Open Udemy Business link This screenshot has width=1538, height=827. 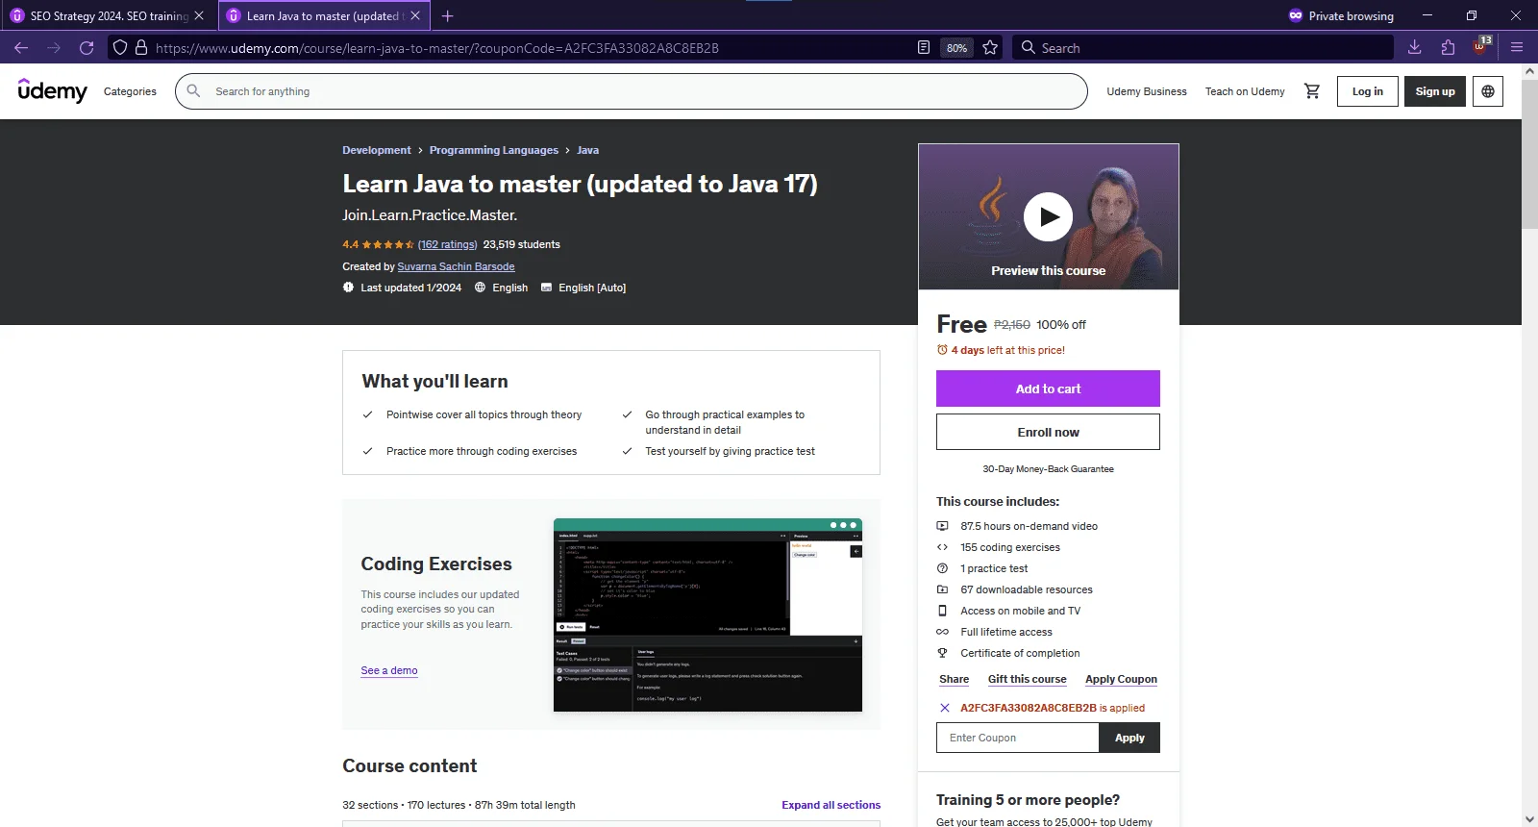pos(1147,91)
